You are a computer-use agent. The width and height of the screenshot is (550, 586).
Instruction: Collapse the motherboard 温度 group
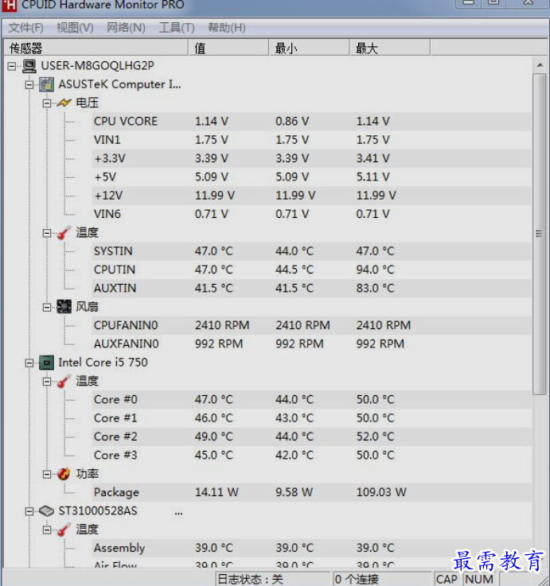47,233
